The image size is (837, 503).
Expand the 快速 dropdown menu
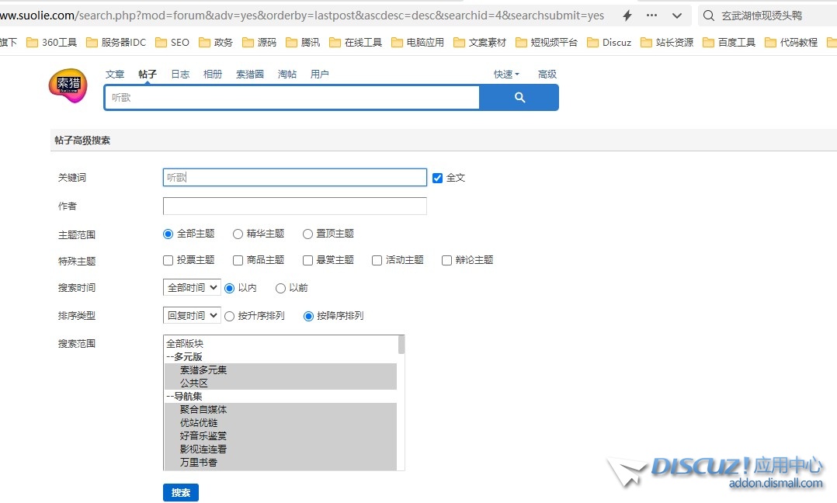point(506,75)
